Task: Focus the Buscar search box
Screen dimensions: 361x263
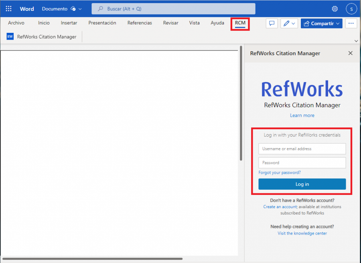Action: click(173, 9)
